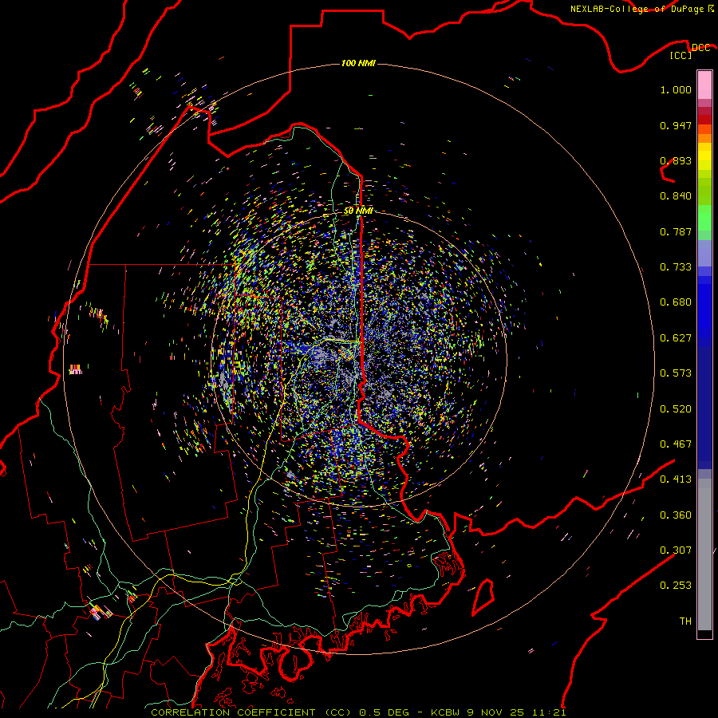
Task: Click the 0.307 color scale value
Action: (676, 550)
